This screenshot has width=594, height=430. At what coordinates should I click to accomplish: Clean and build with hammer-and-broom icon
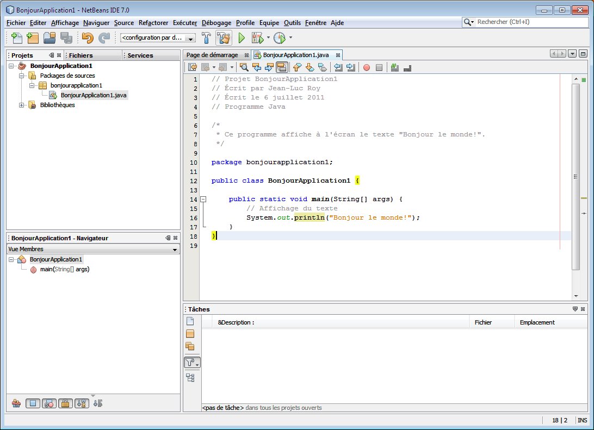point(224,38)
